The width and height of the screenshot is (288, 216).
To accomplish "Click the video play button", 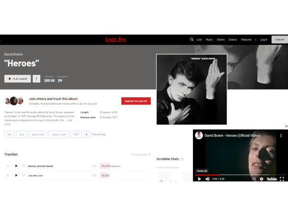I will point(200,179).
